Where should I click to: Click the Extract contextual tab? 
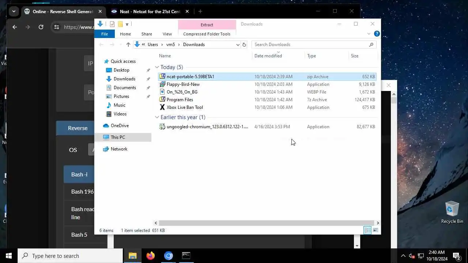[x=207, y=24]
